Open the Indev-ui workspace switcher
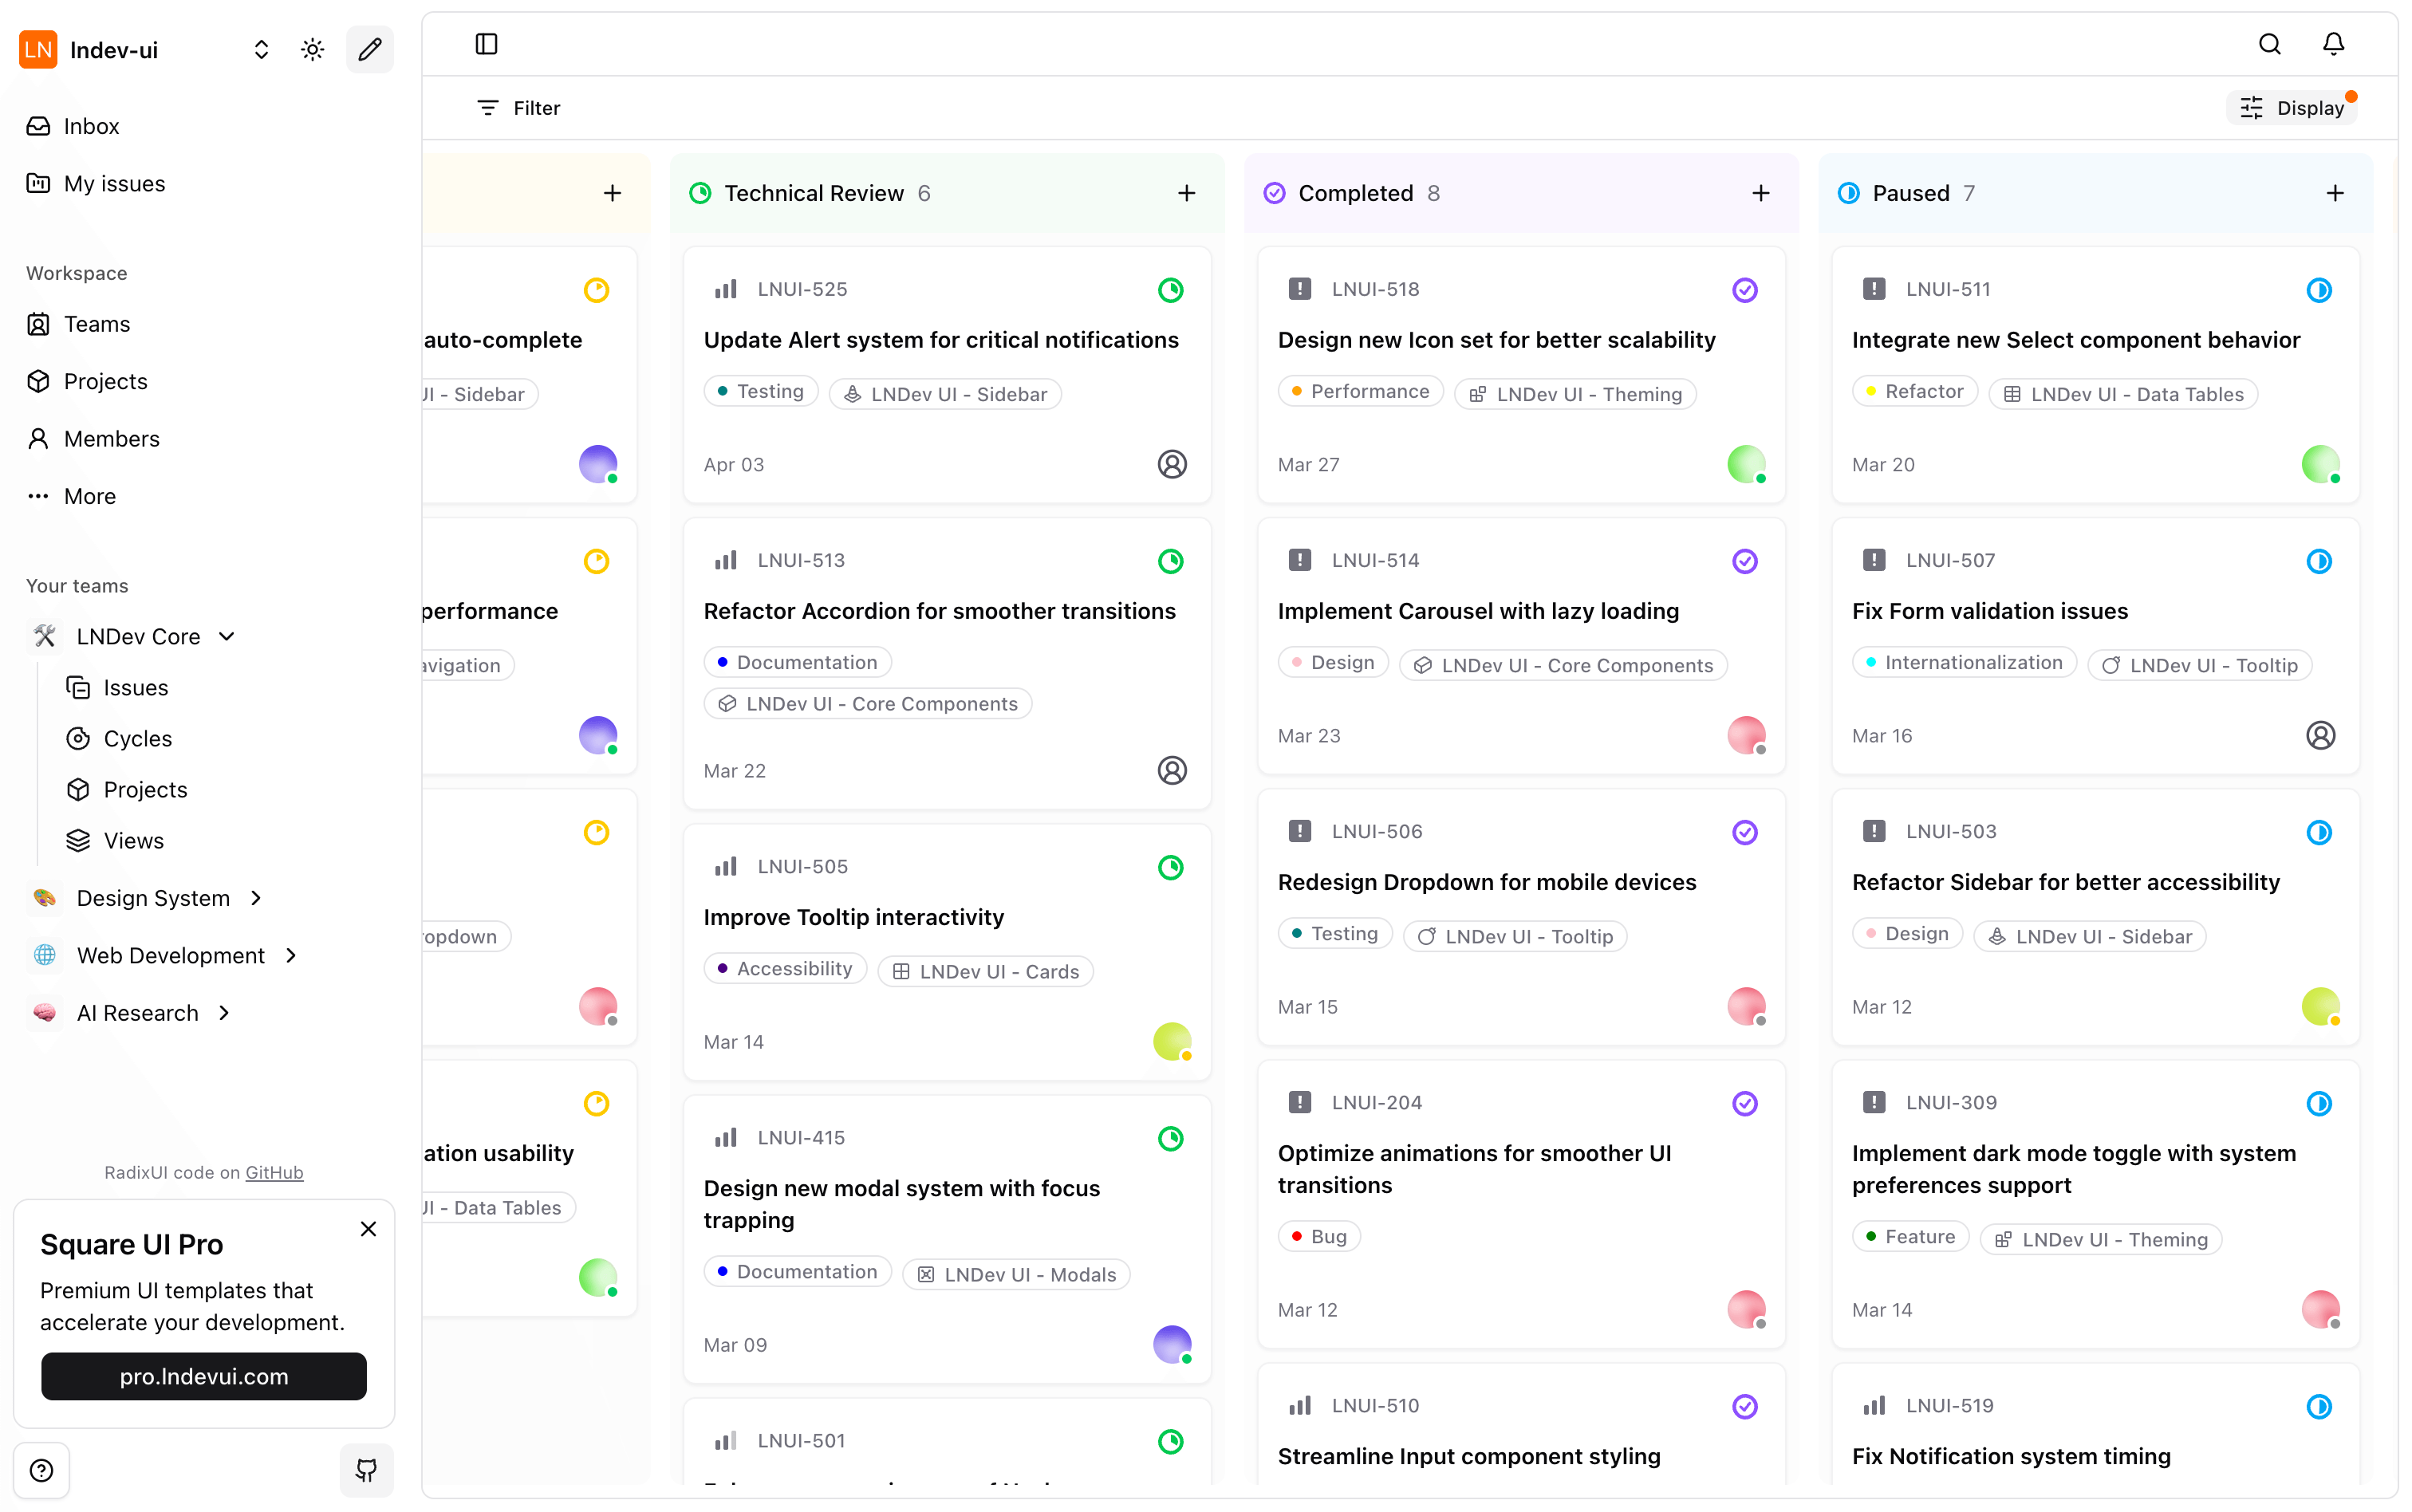This screenshot has height=1512, width=2412. point(261,49)
